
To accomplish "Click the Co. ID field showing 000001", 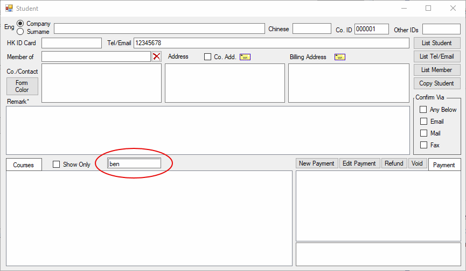I will click(372, 29).
